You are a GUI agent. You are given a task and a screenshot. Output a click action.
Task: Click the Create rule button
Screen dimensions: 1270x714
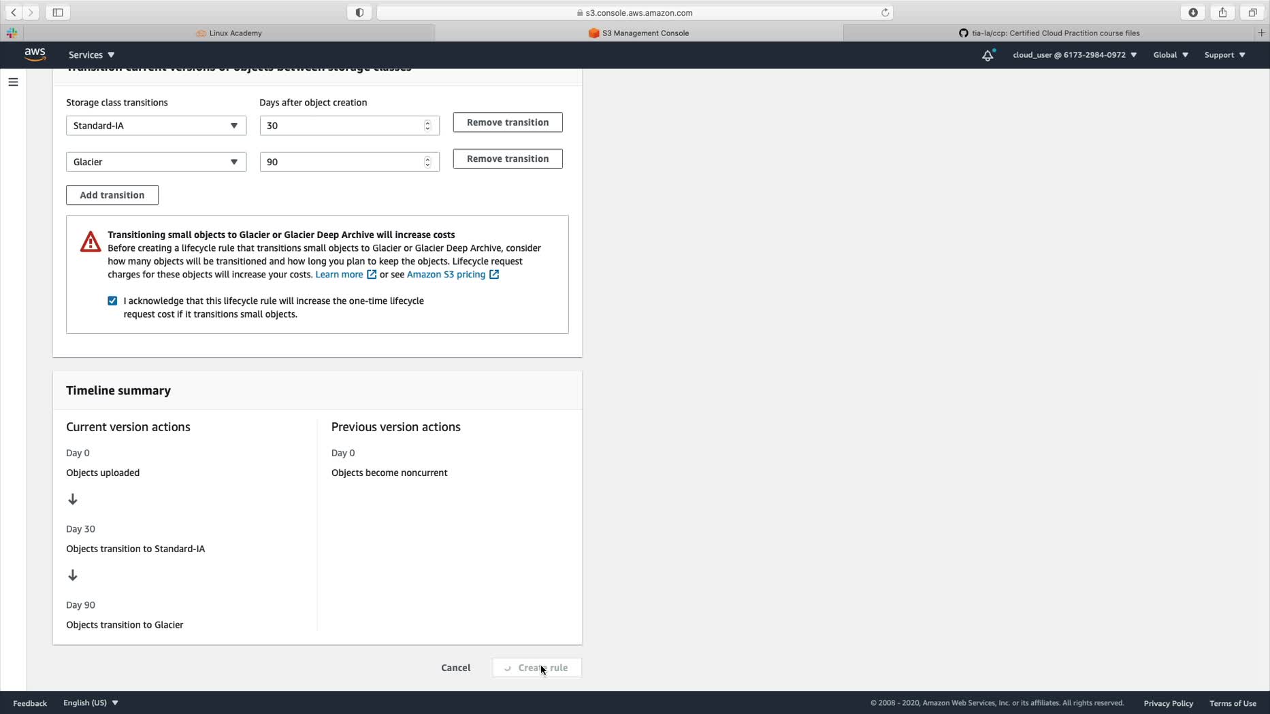537,668
